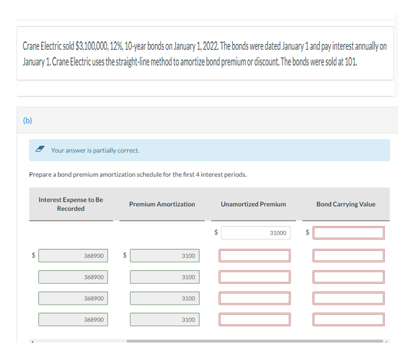
Task: Click first-period Interest Expense field 368900
Action: tap(73, 256)
